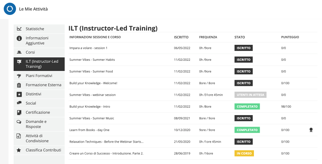Open the Statistiche chart icon
322x164 pixels.
point(19,29)
